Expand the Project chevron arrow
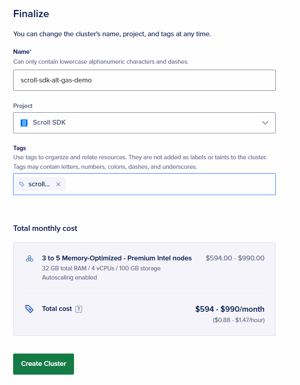 coord(265,123)
